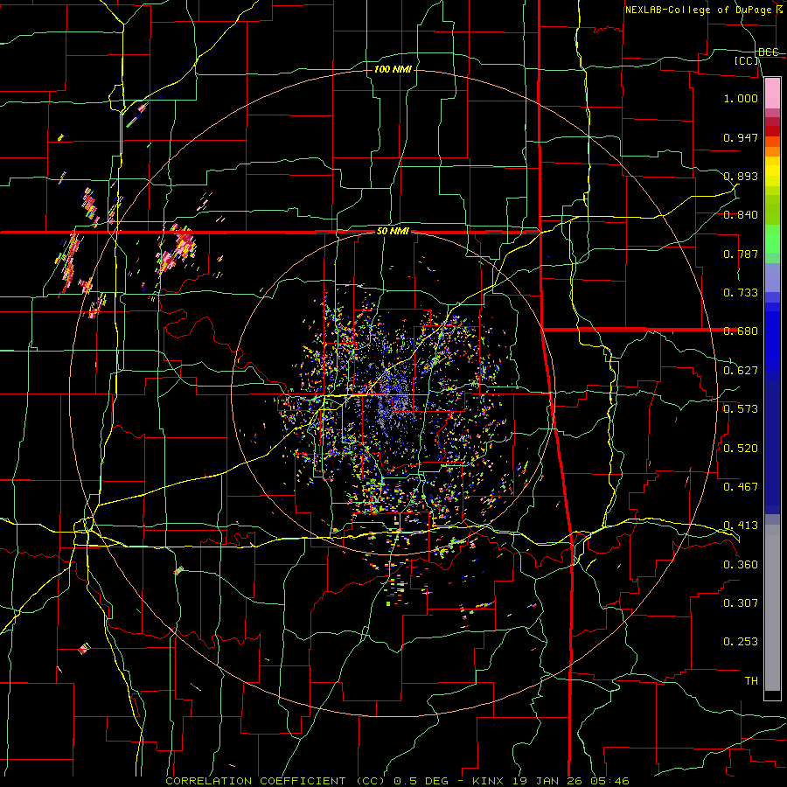Pick the light pink swatch beside 1.000
The image size is (787, 787).
[x=772, y=94]
